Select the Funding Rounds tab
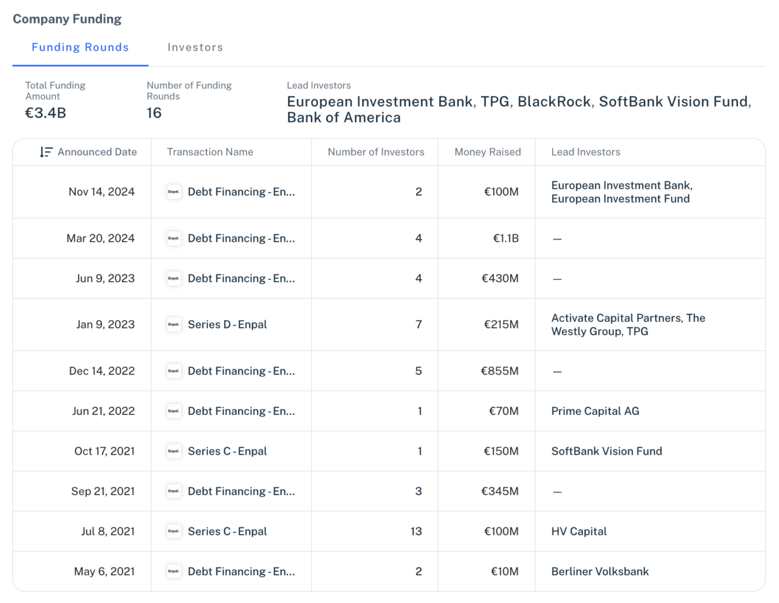The image size is (779, 603). [x=80, y=47]
